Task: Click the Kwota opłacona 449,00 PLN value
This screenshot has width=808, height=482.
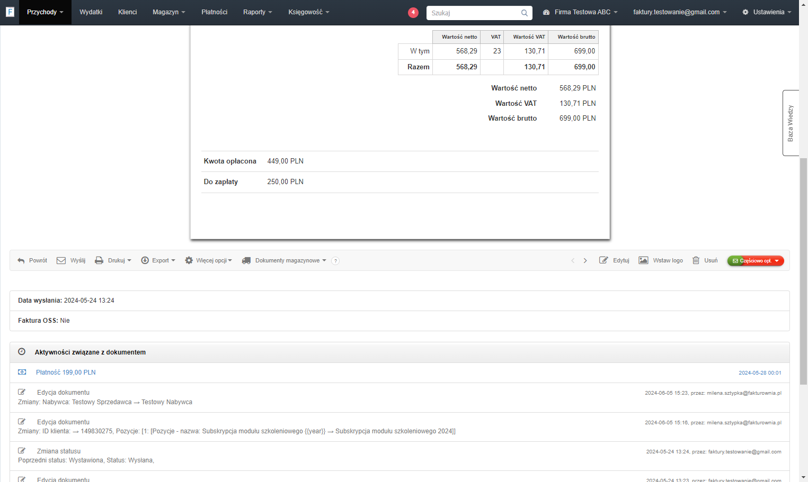Action: (285, 161)
